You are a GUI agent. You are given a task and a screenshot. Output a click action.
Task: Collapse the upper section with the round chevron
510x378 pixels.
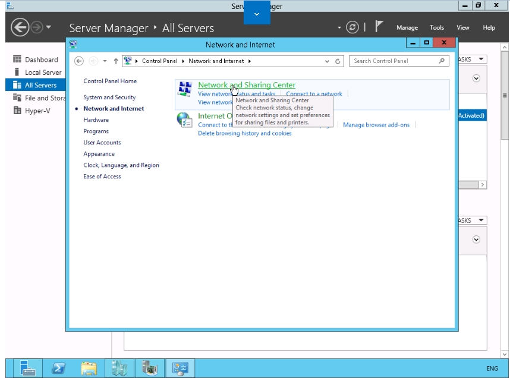pos(476,78)
